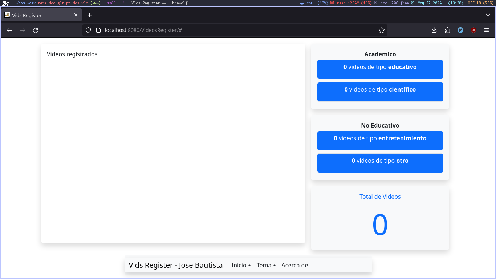The image size is (496, 279).
Task: Click the uBlock Origin shield icon
Action: tap(473, 31)
